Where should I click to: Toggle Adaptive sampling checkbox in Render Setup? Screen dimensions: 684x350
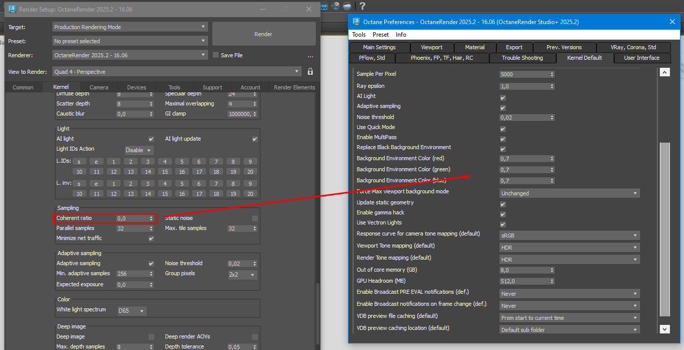coord(151,264)
